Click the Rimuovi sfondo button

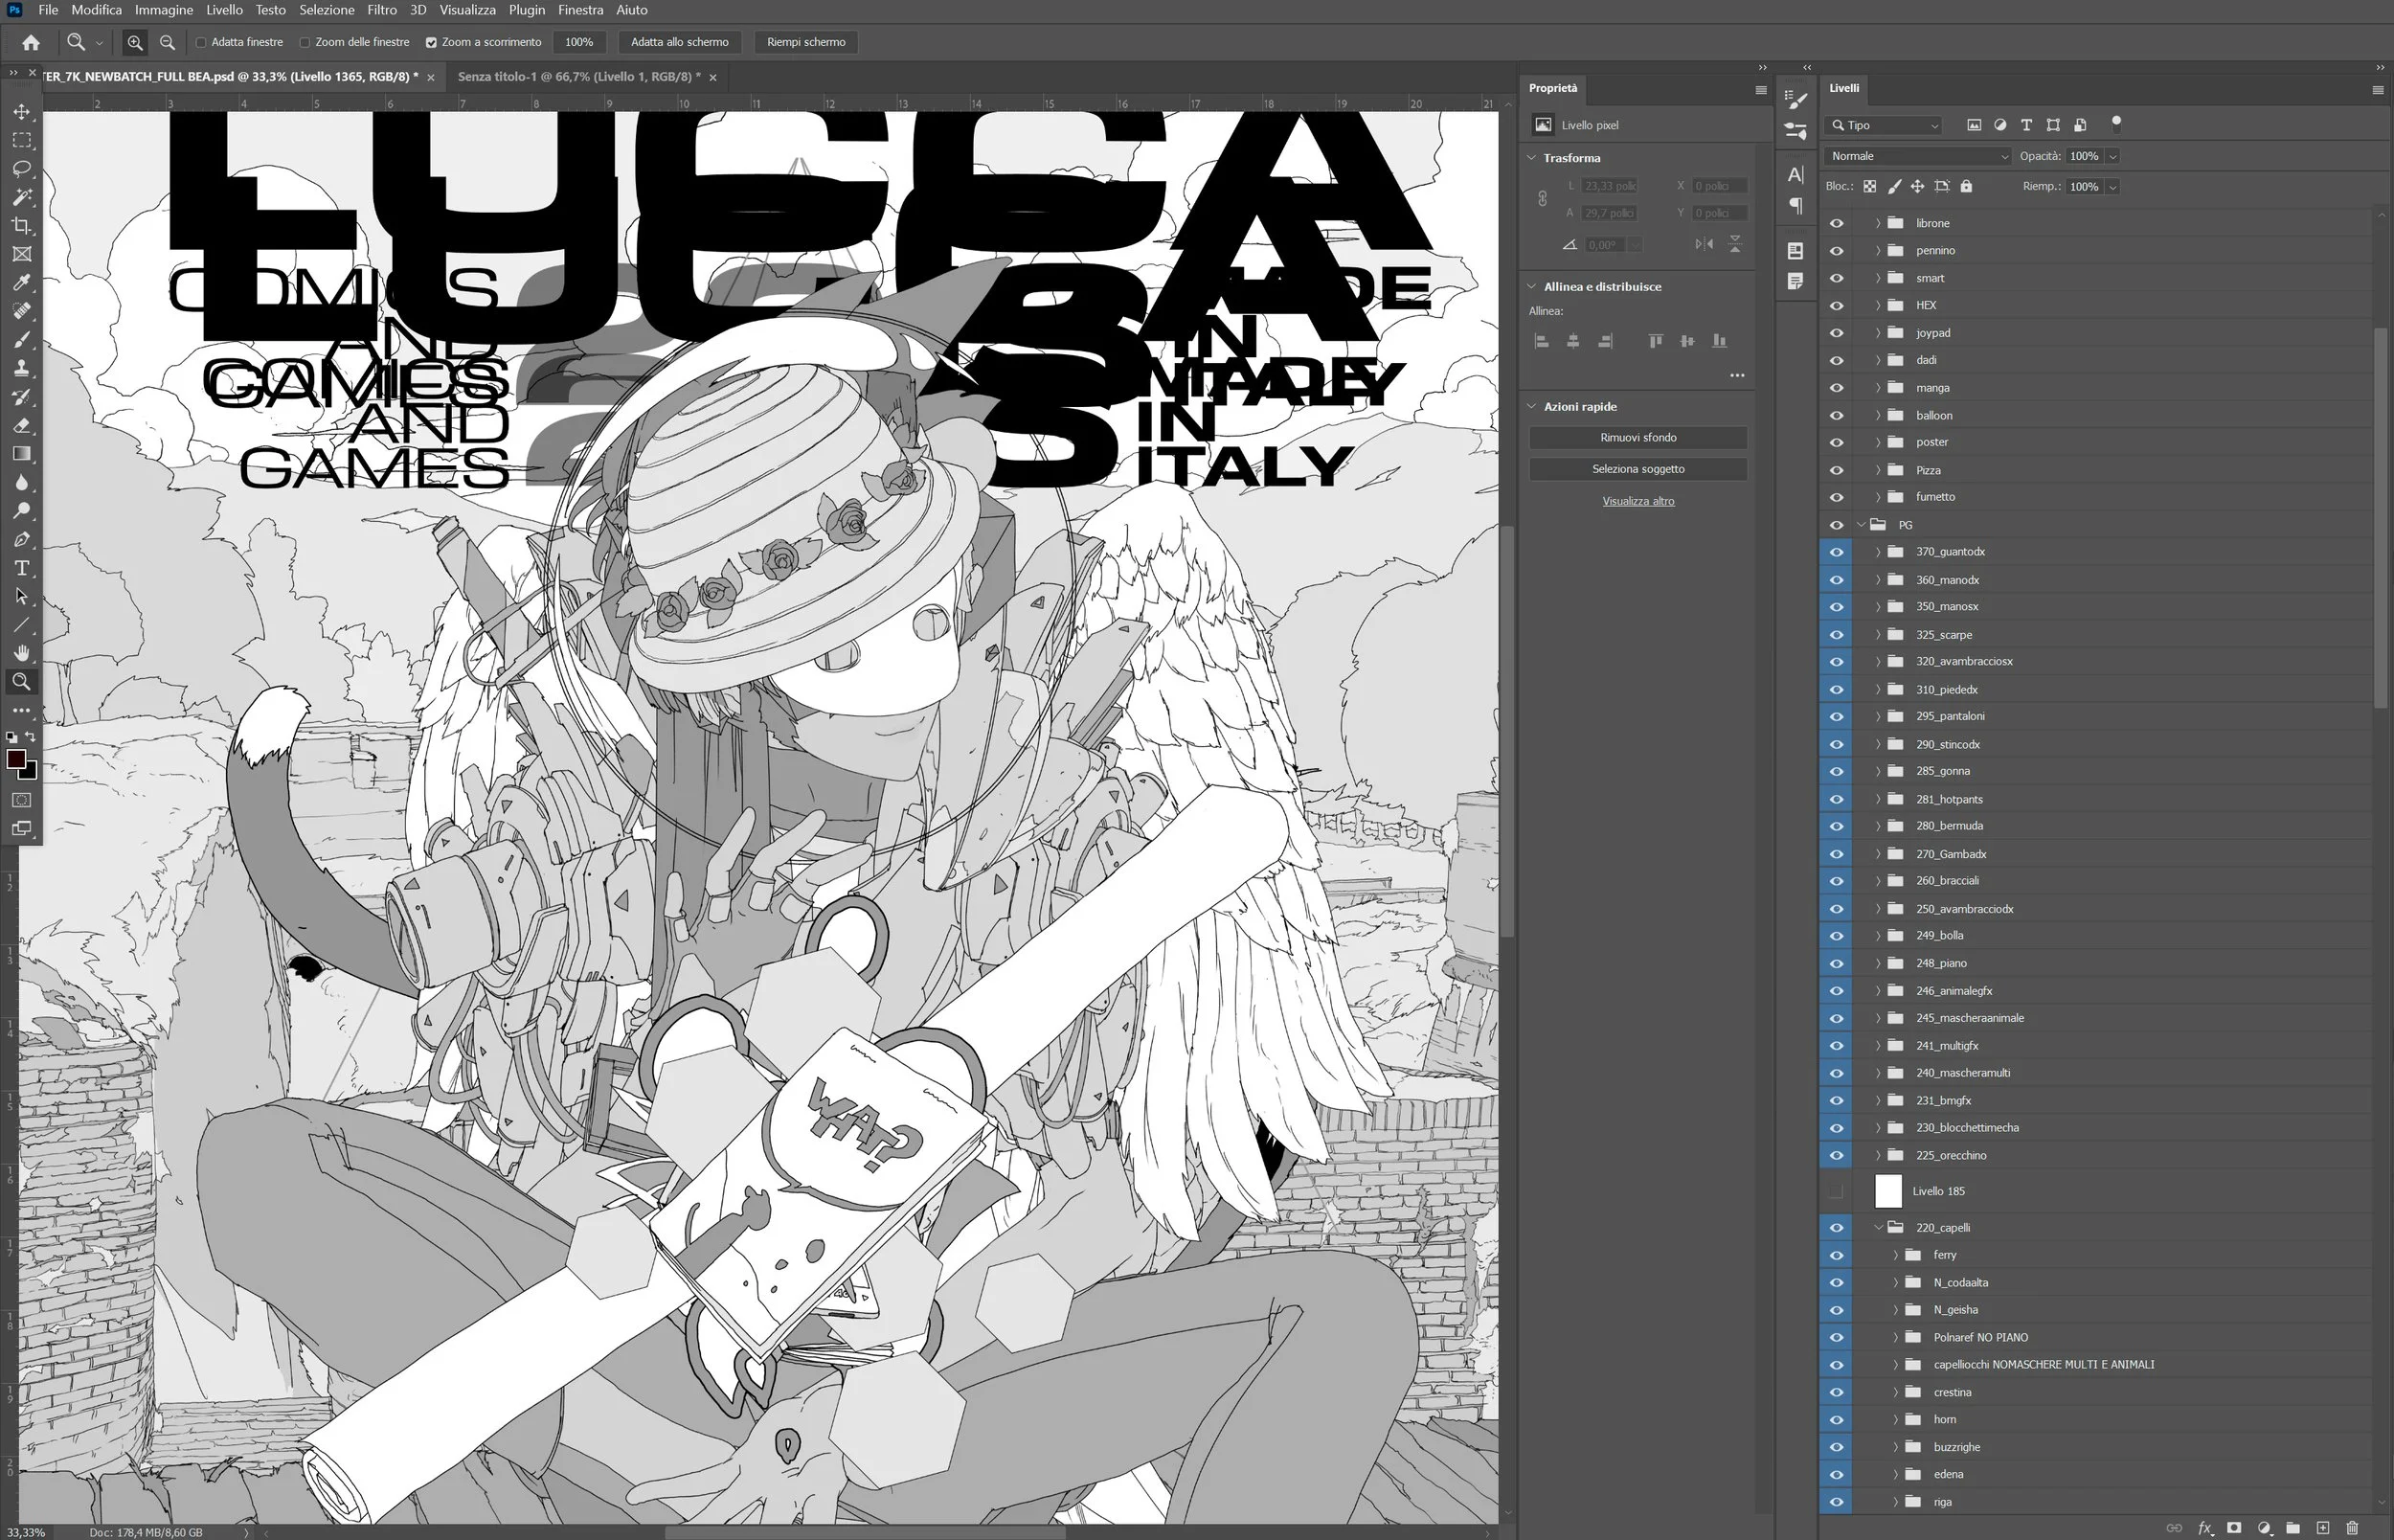click(x=1637, y=437)
